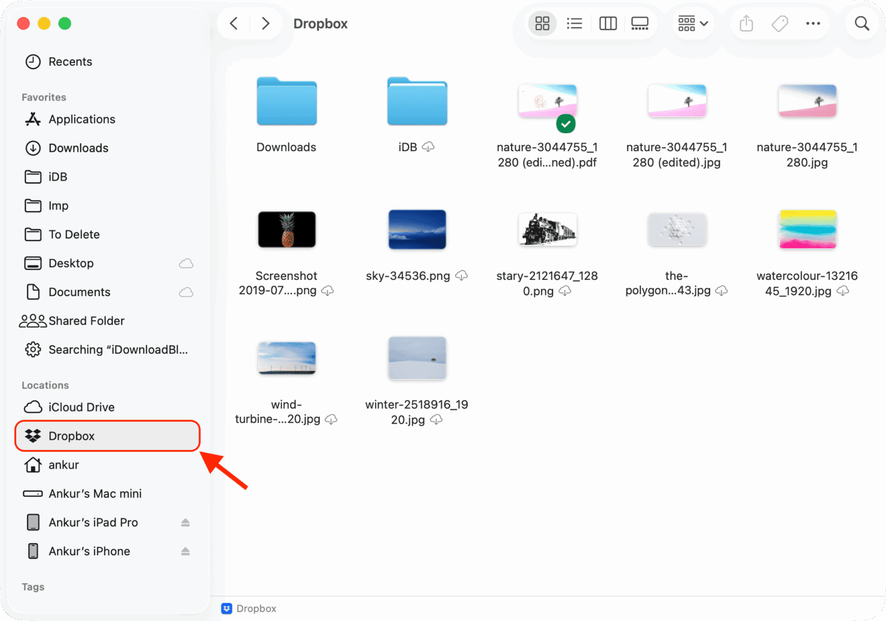Select the nature-3044755_1280.jpg thumbnail
The width and height of the screenshot is (886, 621).
point(808,102)
